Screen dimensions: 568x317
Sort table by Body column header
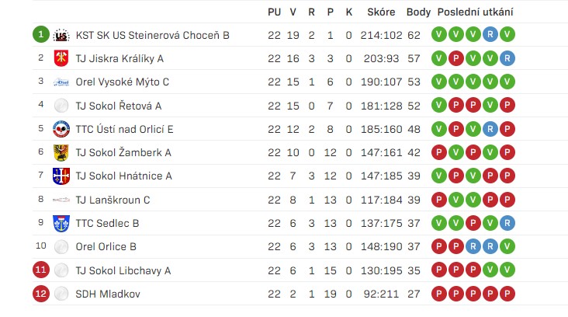point(418,12)
